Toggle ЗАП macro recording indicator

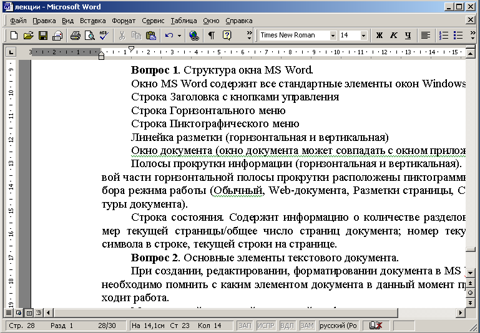pos(245,326)
